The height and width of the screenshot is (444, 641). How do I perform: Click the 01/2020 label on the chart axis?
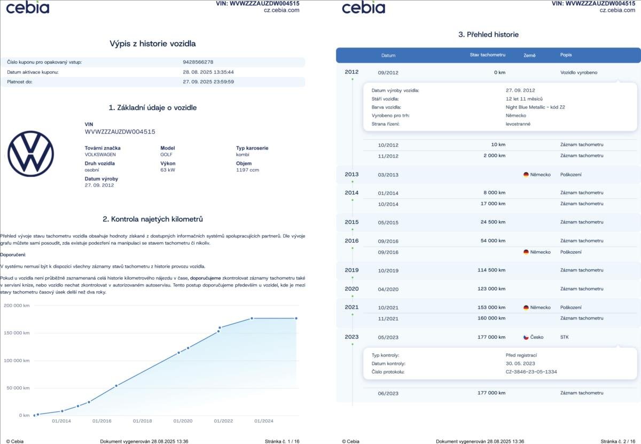click(x=183, y=421)
